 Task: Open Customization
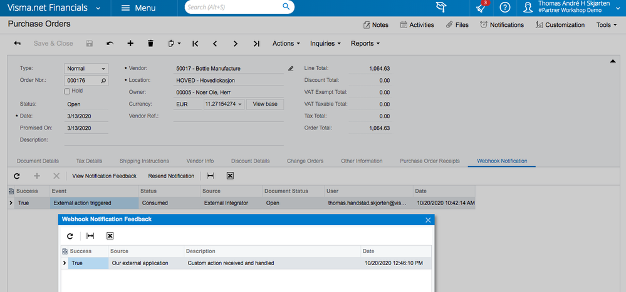pos(560,25)
